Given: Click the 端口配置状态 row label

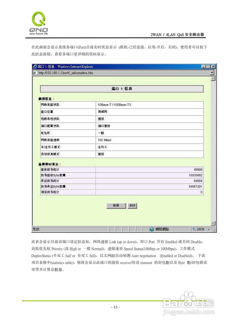Looking at the screenshot, I should [50, 126].
